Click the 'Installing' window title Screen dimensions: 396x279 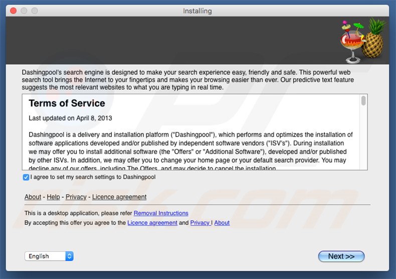point(197,11)
